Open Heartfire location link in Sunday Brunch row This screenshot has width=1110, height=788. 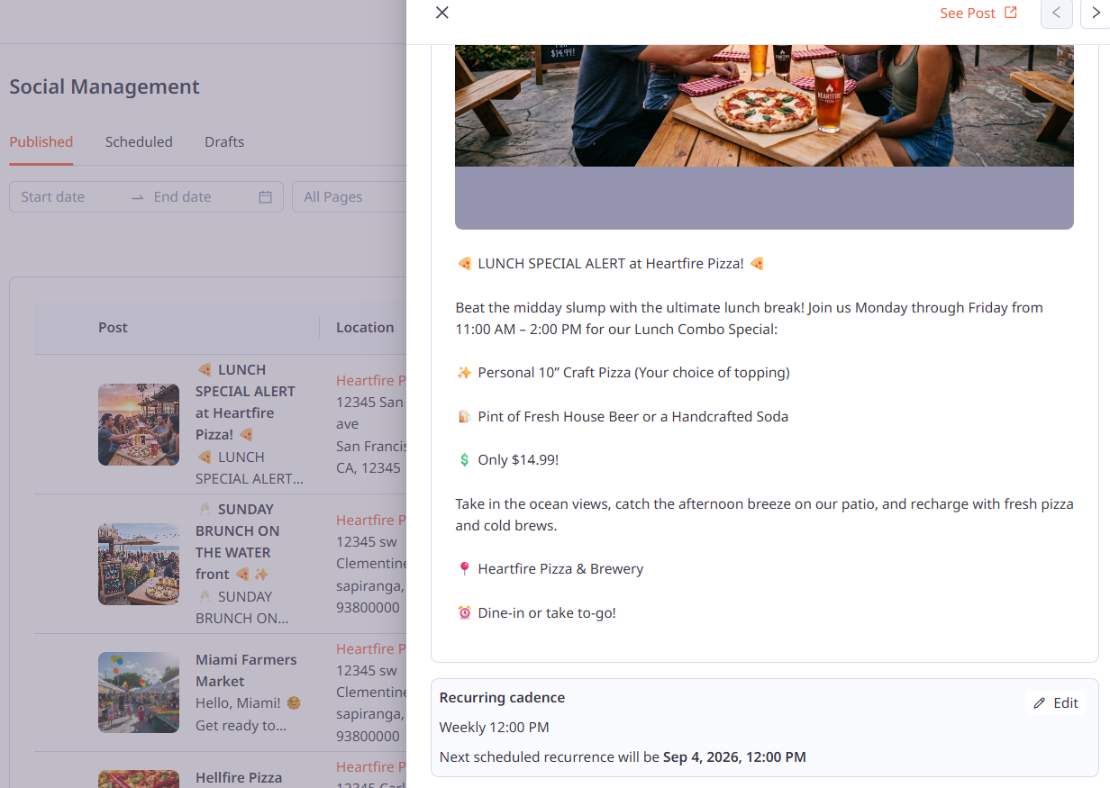[x=371, y=521]
